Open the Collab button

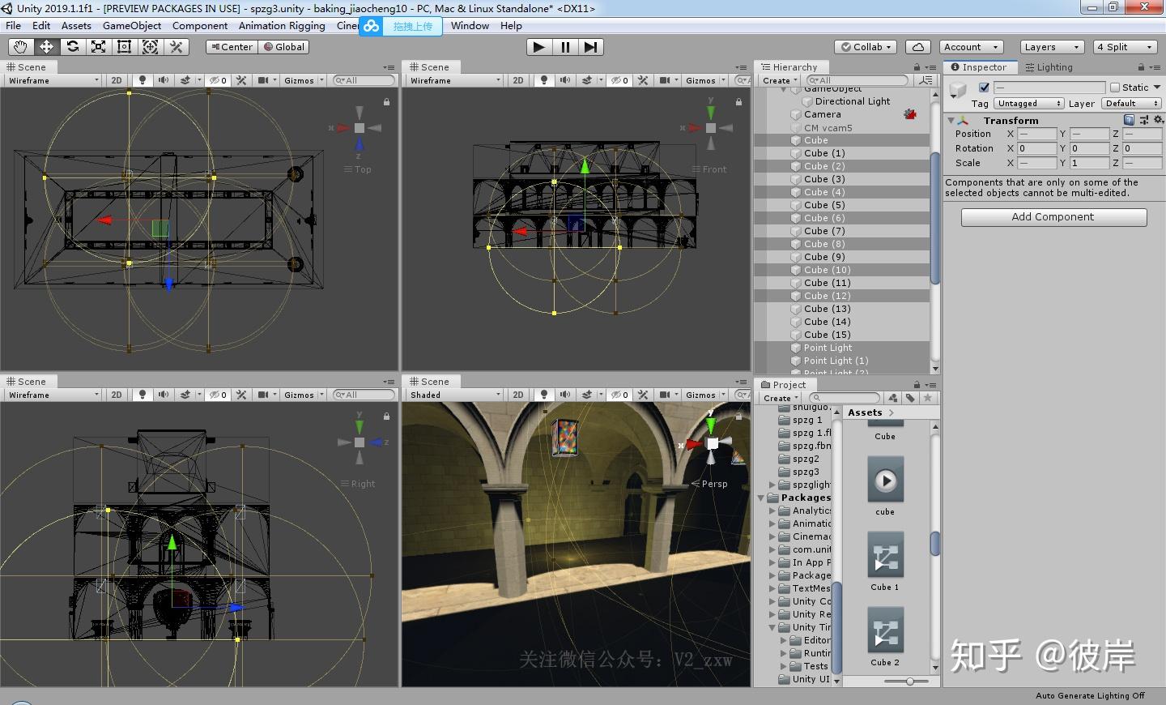click(x=866, y=47)
